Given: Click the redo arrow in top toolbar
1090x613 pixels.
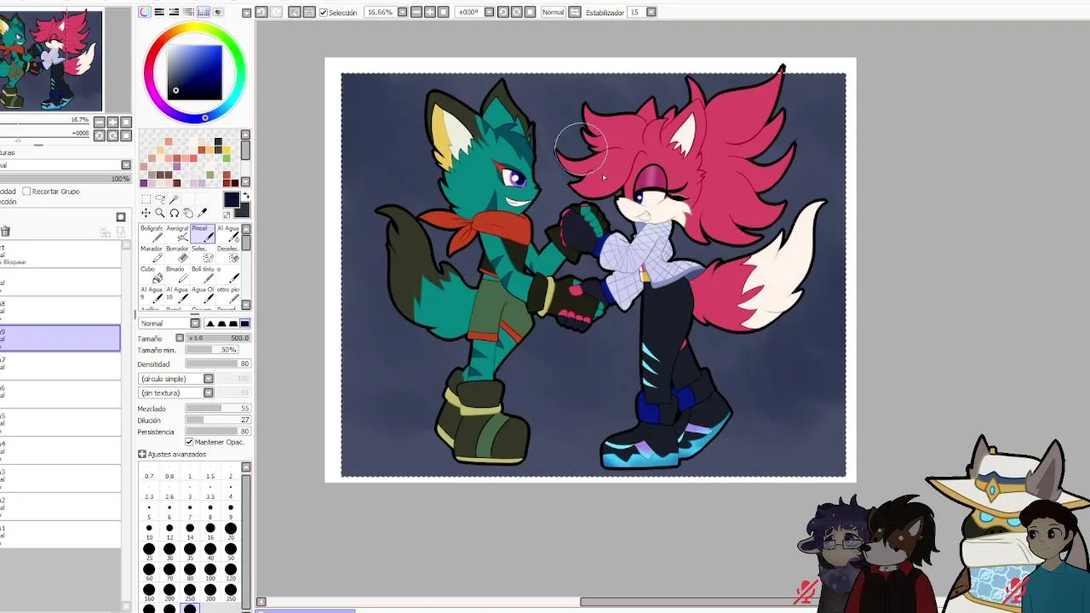Looking at the screenshot, I should (276, 12).
